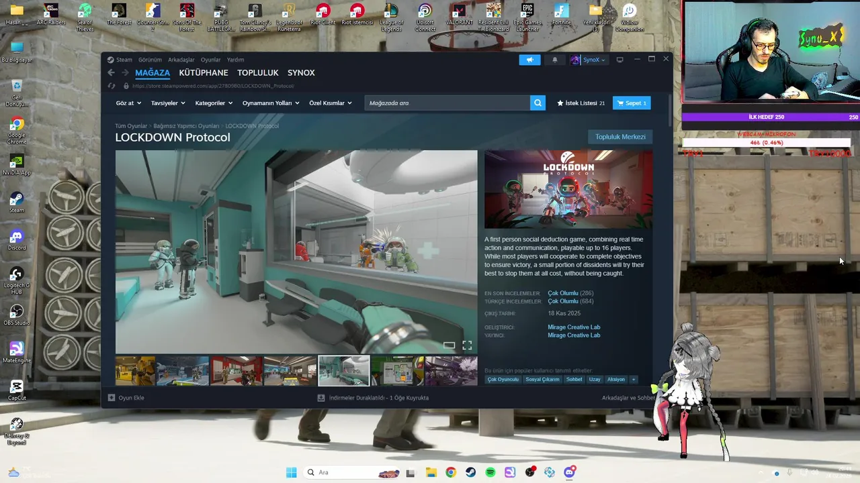The height and width of the screenshot is (483, 860).
Task: Toggle fullscreen on the screenshot viewer
Action: click(467, 345)
